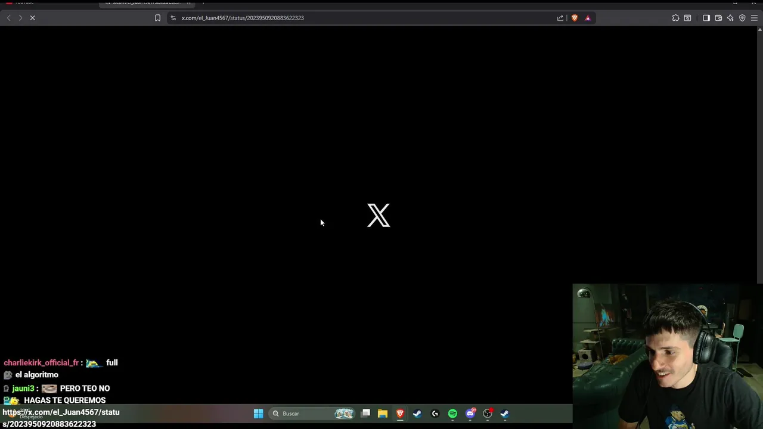Click the x.com URL in the address bar
Viewport: 763px width, 429px height.
click(x=243, y=18)
